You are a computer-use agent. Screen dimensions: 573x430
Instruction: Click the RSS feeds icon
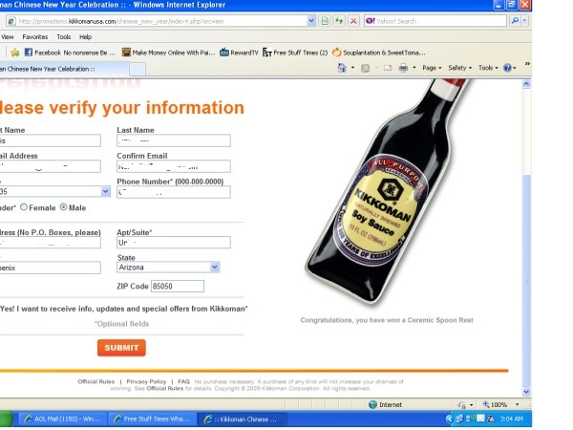365,69
